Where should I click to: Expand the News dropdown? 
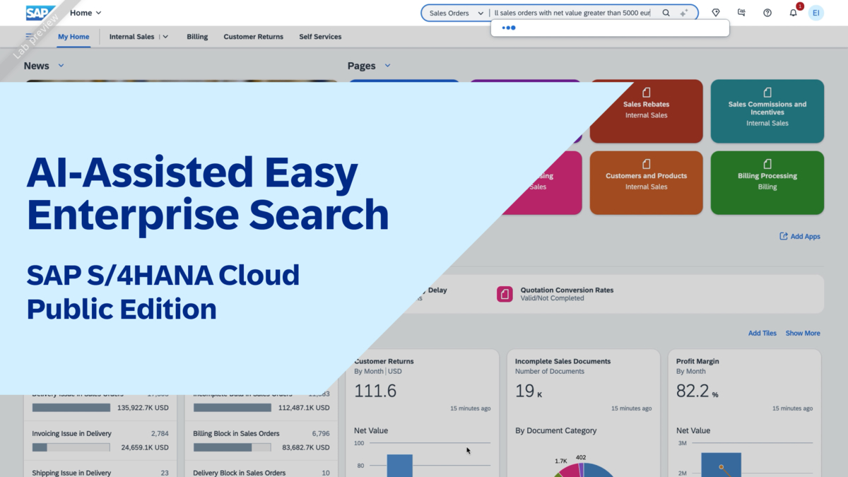61,66
